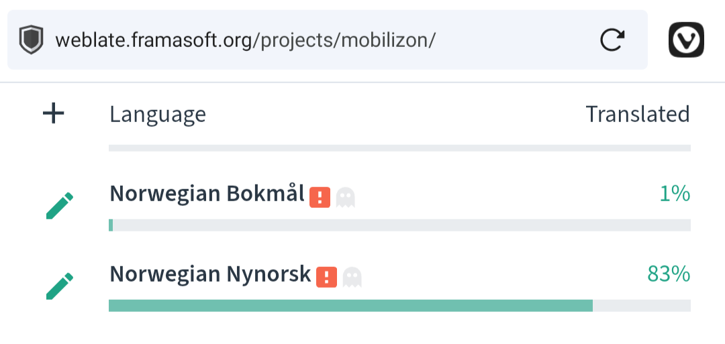The height and width of the screenshot is (344, 725).
Task: Sort by the Translated column header
Action: (x=637, y=115)
